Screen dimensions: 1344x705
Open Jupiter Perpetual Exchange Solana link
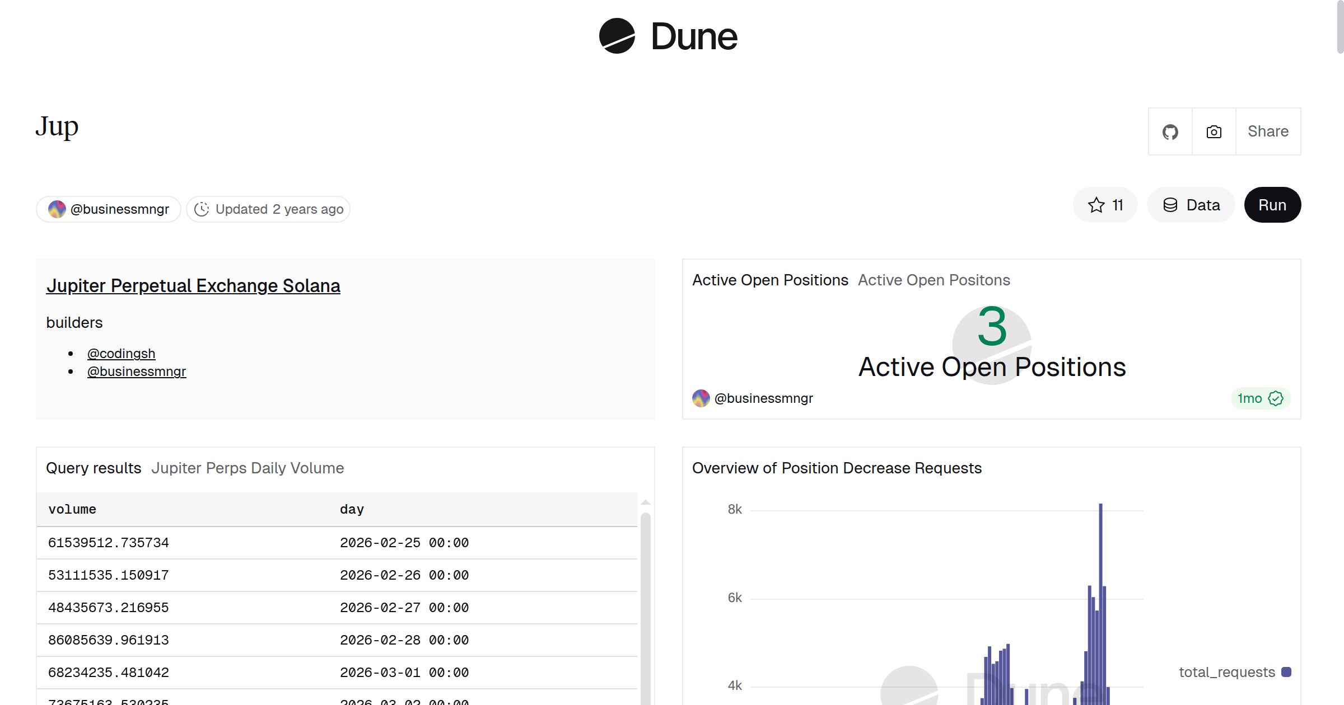(x=193, y=286)
